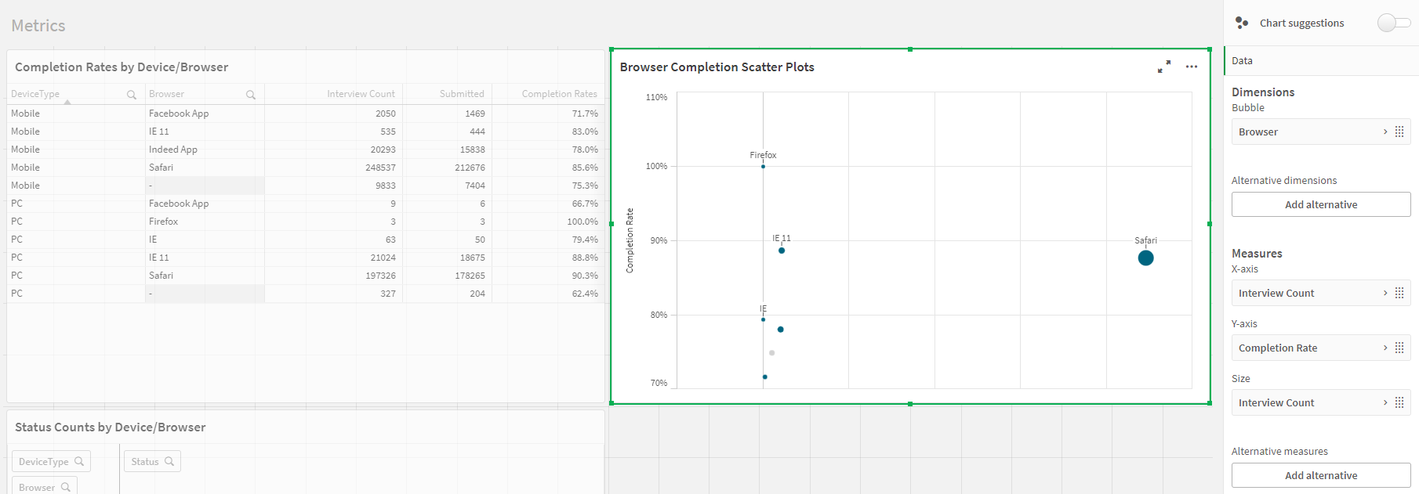This screenshot has height=494, width=1419.
Task: Open the Status filter in Status Counts
Action: 152,462
